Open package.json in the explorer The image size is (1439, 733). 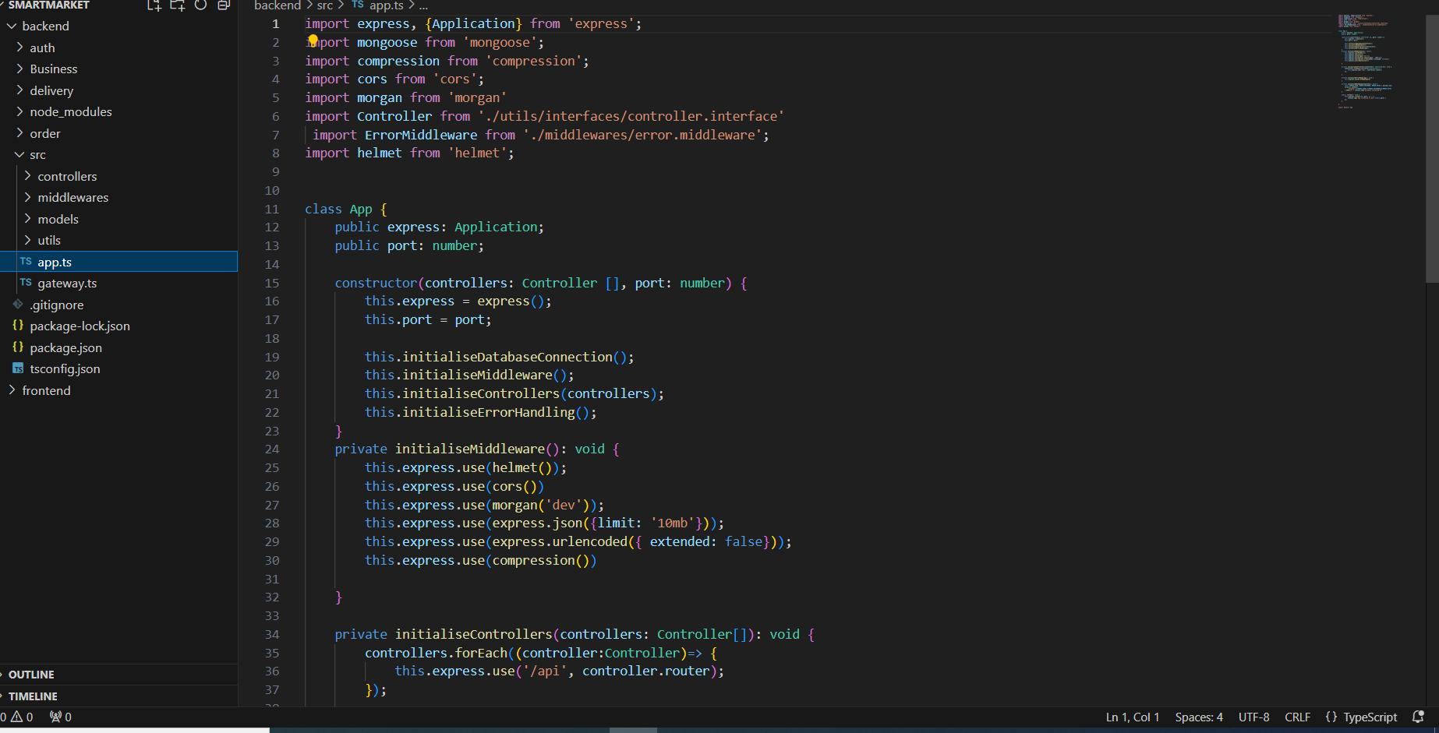[x=65, y=347]
